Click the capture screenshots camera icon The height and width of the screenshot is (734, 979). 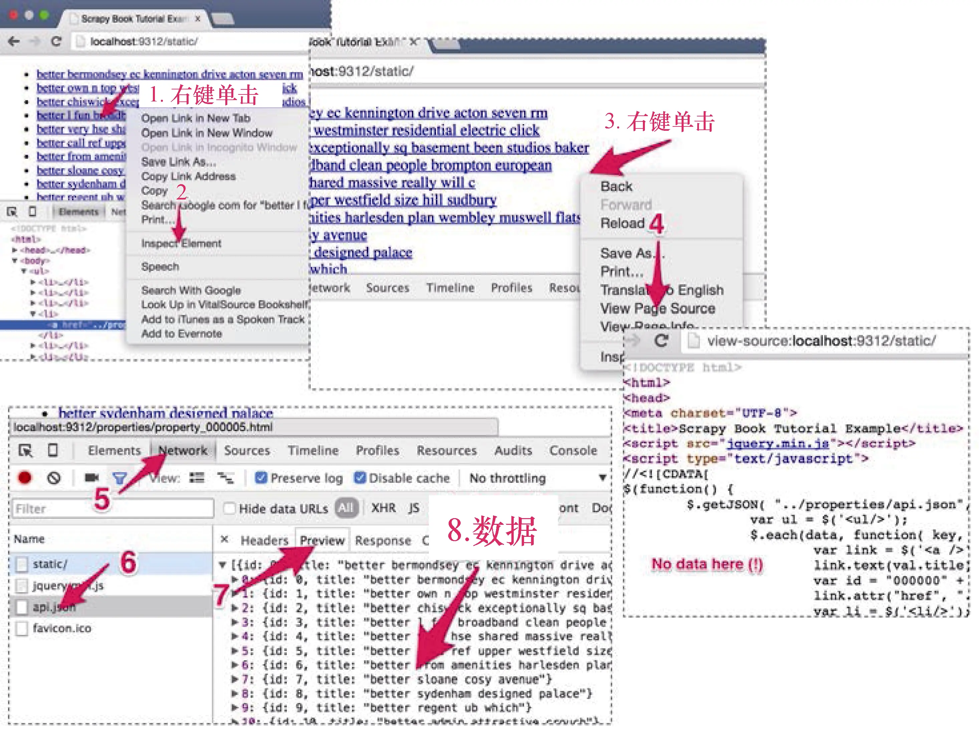pos(91,478)
